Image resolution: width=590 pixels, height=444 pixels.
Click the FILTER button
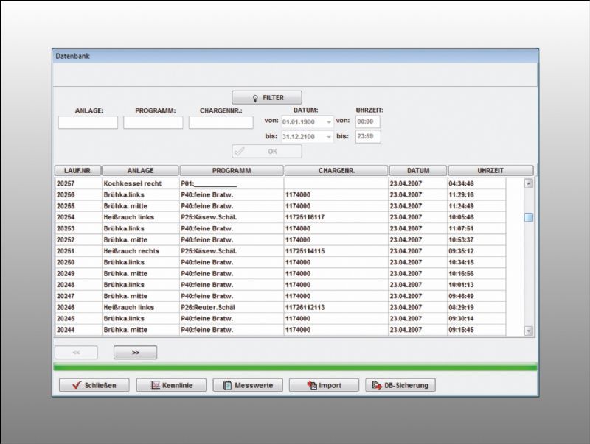point(267,98)
